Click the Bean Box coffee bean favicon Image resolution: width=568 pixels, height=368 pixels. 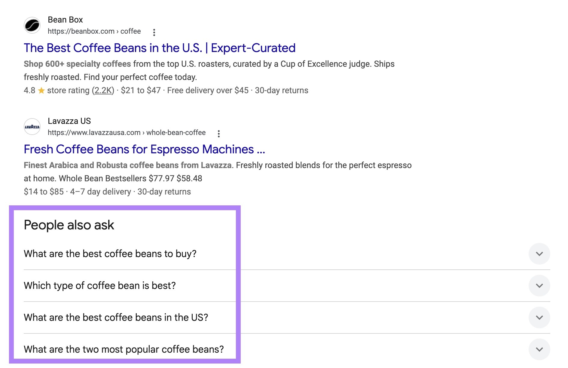click(x=32, y=25)
